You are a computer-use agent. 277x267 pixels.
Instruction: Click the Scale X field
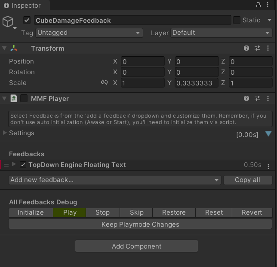[x=143, y=83]
